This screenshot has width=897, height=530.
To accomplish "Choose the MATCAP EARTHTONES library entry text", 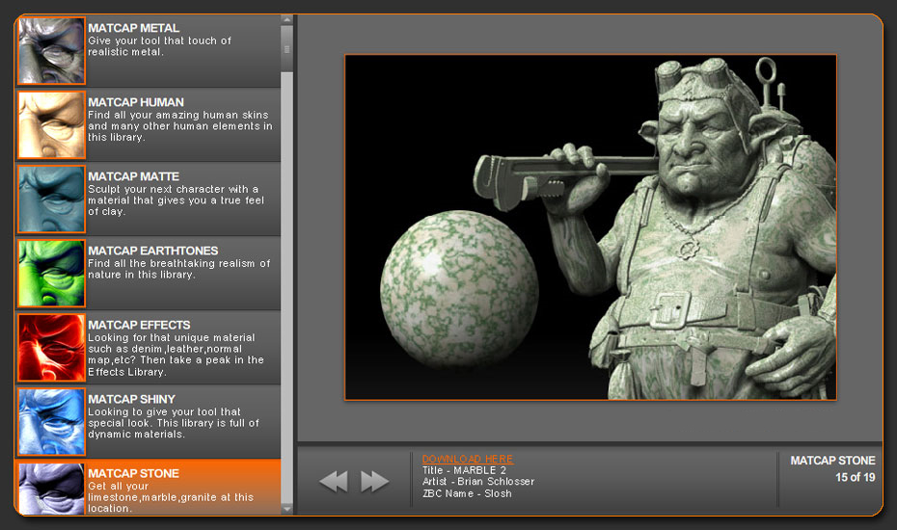I will point(152,251).
